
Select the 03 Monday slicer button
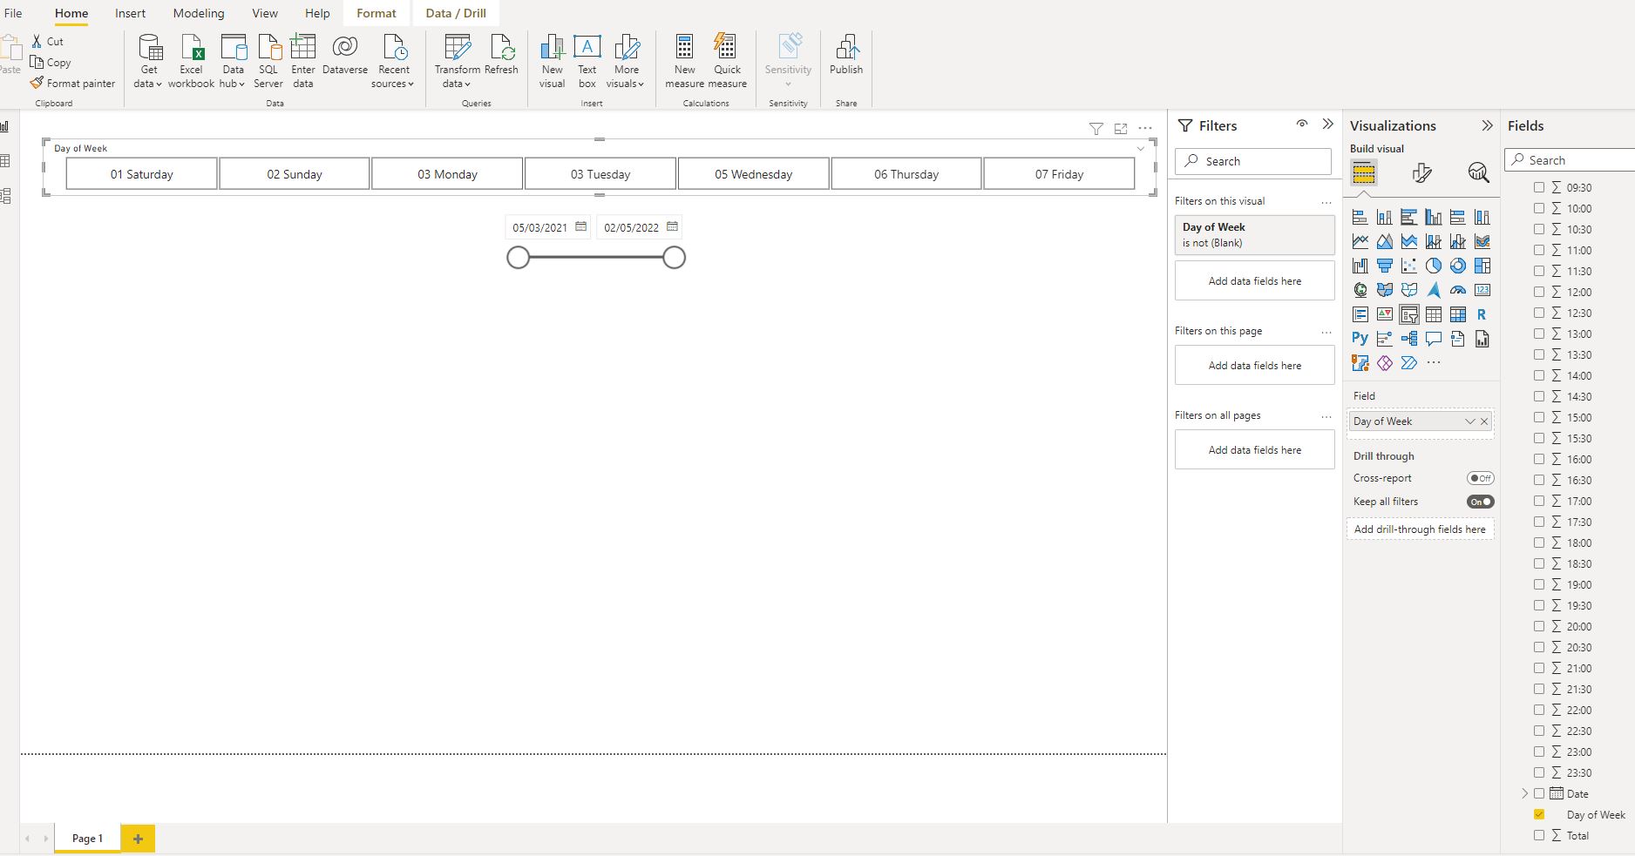(x=447, y=174)
